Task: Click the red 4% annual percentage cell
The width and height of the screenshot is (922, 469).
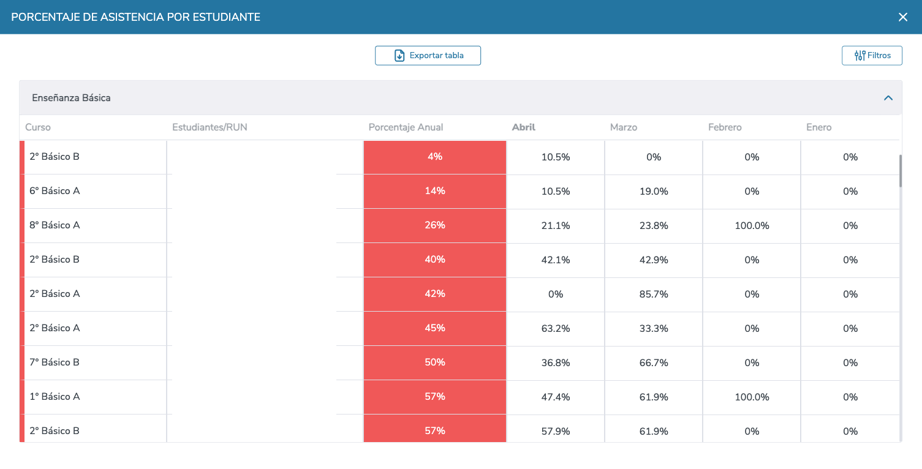Action: (435, 157)
